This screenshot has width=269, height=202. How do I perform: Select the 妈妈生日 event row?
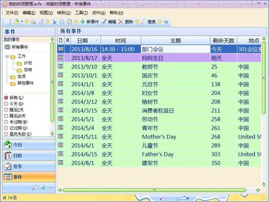point(159,58)
